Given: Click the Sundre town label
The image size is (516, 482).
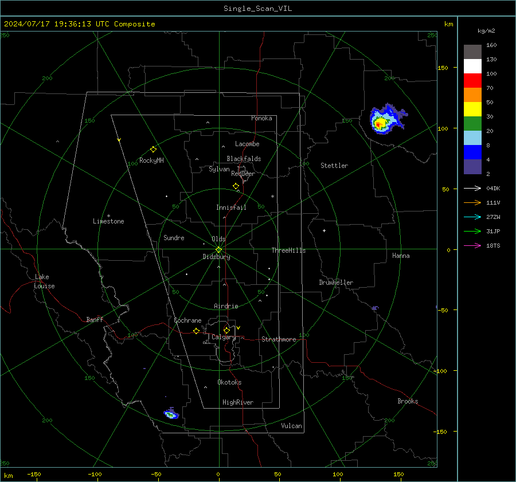Looking at the screenshot, I should 174,237.
